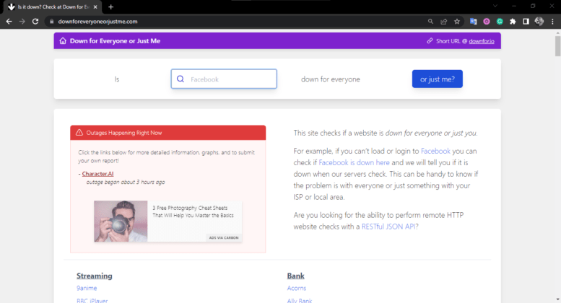Click the browser forward arrow

22,22
